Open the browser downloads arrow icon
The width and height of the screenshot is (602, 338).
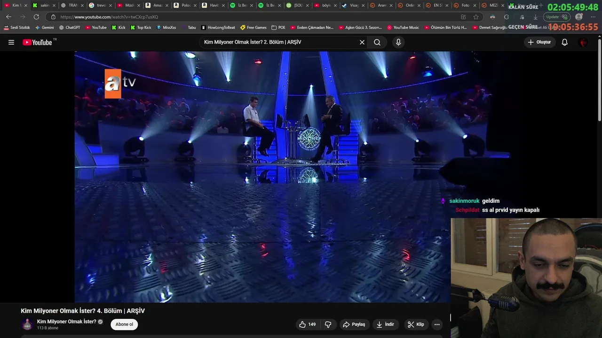(535, 17)
